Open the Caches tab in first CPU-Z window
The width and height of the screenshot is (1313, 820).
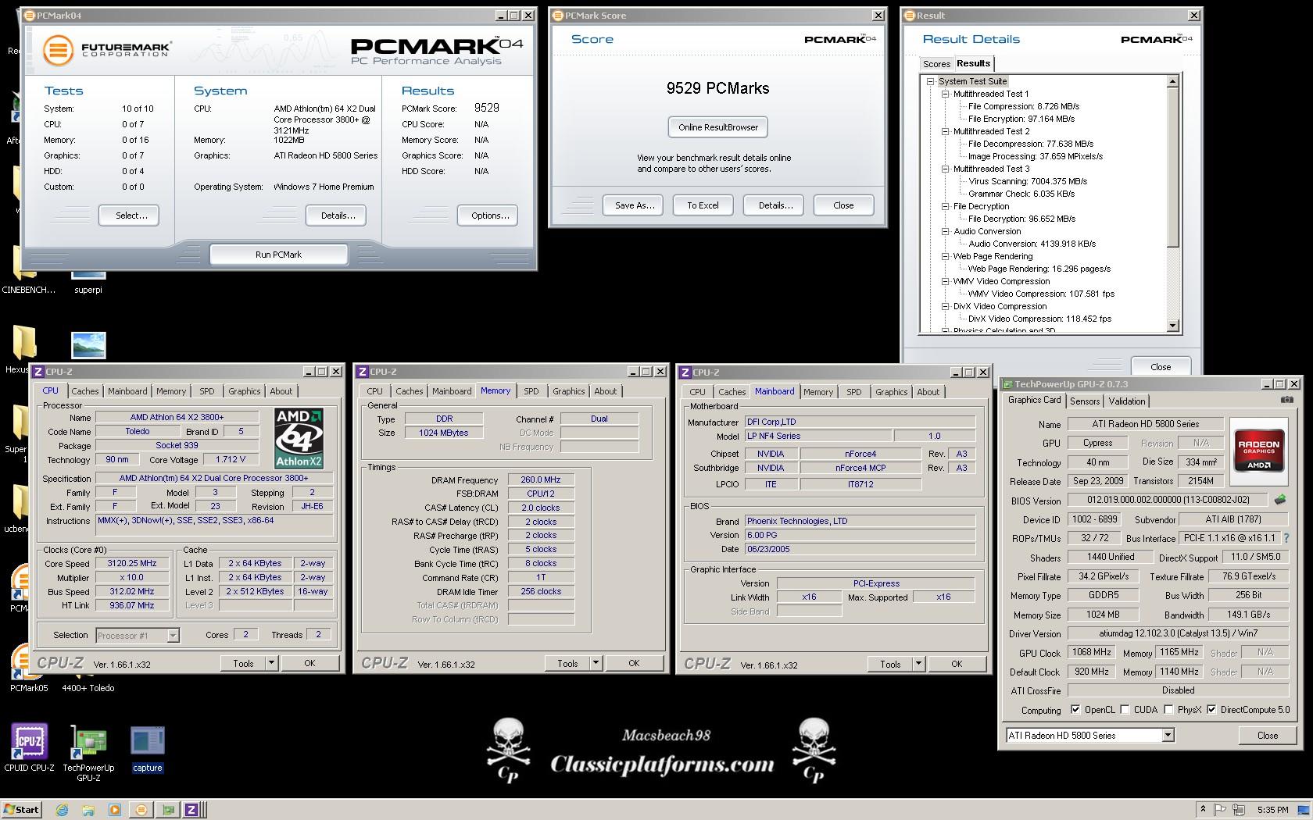[x=85, y=391]
